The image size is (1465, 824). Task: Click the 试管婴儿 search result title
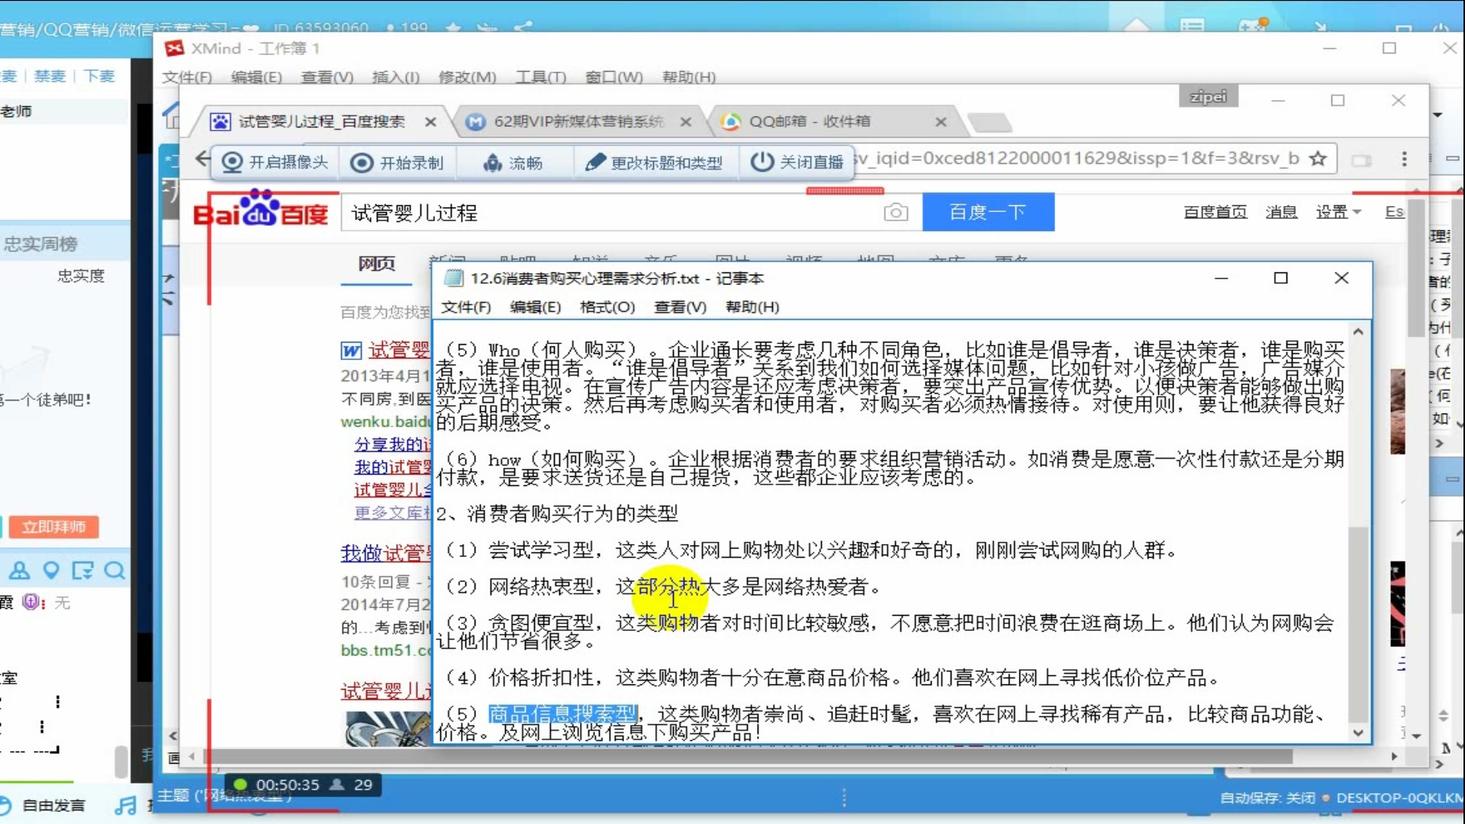tap(400, 349)
